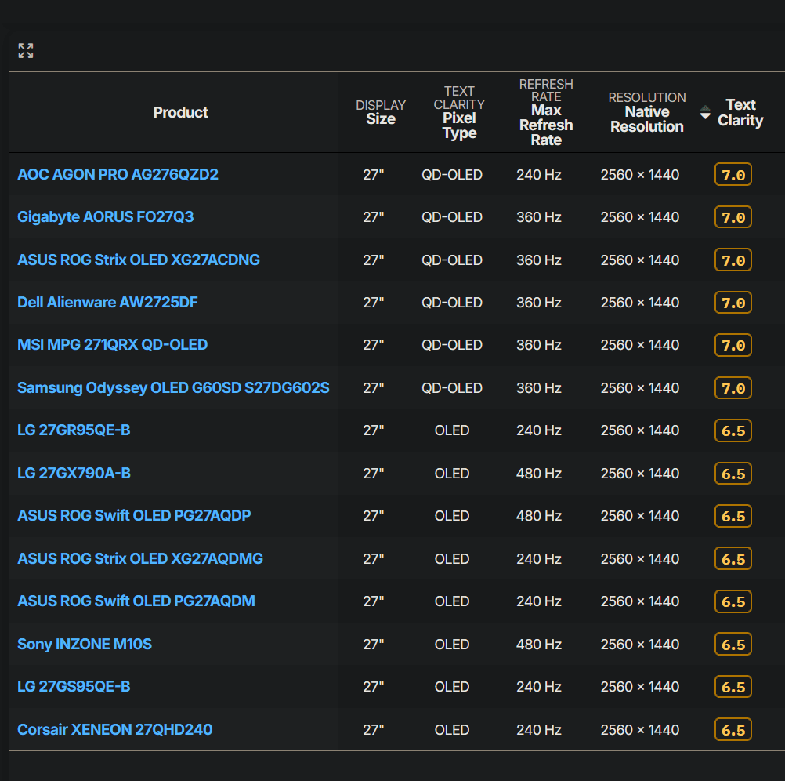
Task: Select 480 Hz cell in LG 27GX790A-B row
Action: (539, 474)
